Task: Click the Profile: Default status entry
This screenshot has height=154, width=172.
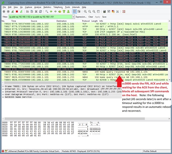Action: pos(150,151)
